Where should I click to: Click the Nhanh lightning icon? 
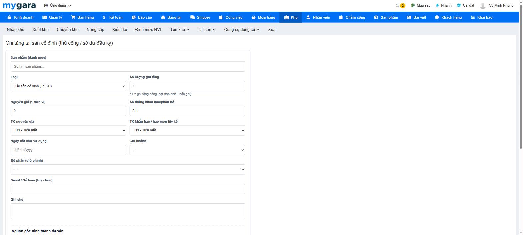click(437, 5)
